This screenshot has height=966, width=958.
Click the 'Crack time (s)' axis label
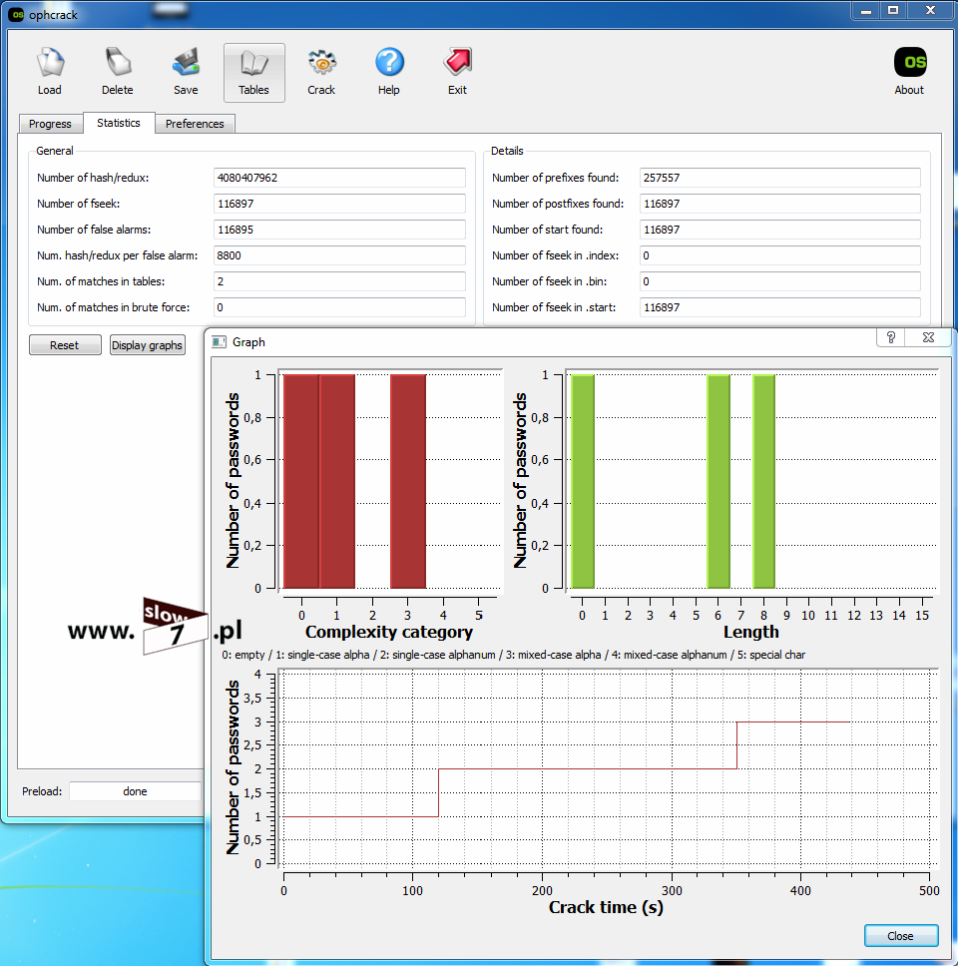(606, 907)
